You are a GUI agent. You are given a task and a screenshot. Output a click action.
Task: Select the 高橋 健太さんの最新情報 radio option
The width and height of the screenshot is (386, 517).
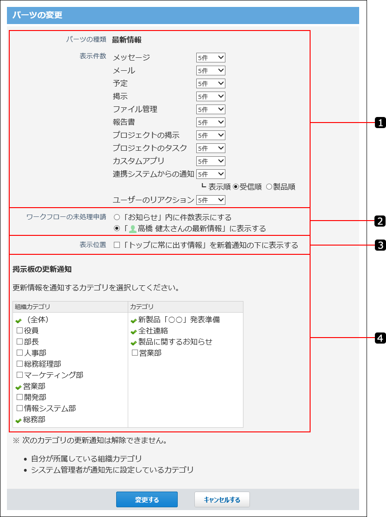coord(117,228)
